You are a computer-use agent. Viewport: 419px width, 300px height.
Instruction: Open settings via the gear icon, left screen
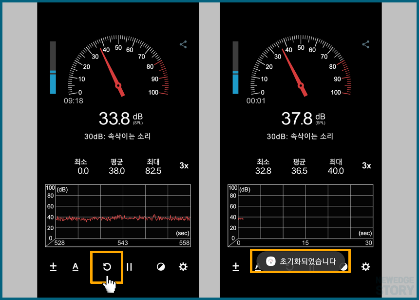[183, 267]
